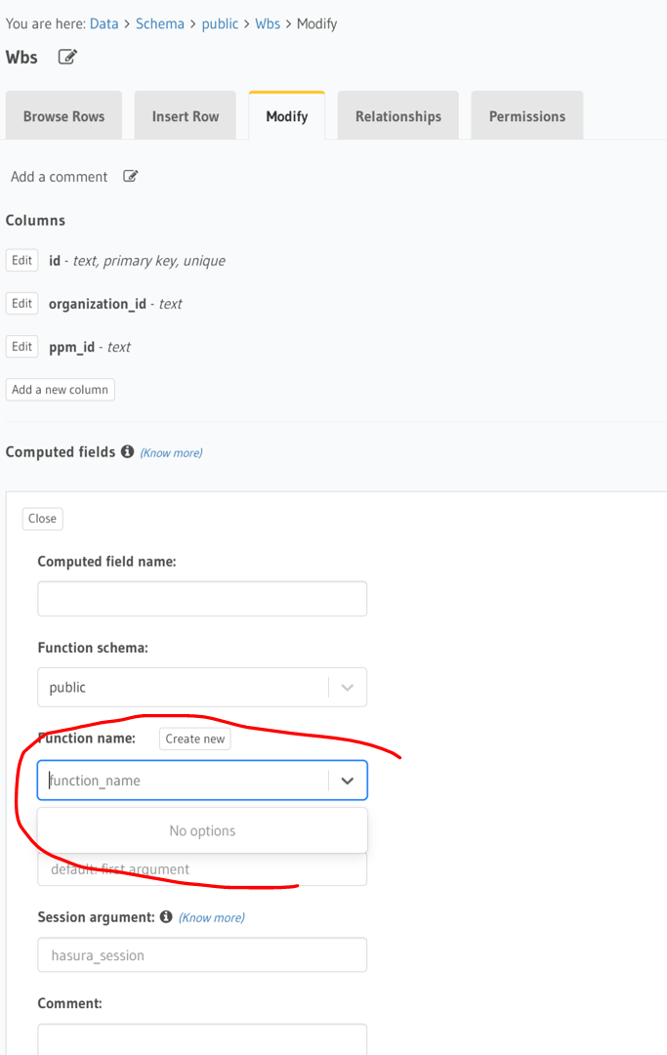Focus the Computed field name input

click(202, 599)
